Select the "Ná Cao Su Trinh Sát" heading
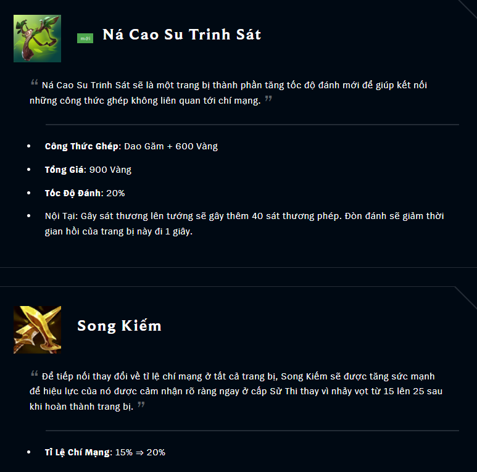This screenshot has height=472, width=477. (182, 35)
